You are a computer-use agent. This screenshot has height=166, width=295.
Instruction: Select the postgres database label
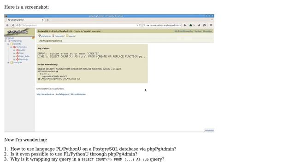click(18, 62)
